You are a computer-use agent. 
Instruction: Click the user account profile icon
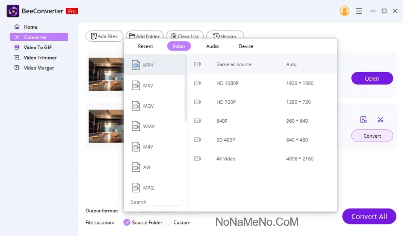345,11
